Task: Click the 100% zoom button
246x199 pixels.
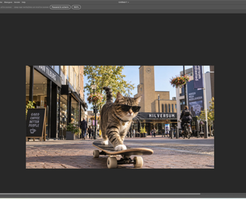Action: click(x=76, y=7)
